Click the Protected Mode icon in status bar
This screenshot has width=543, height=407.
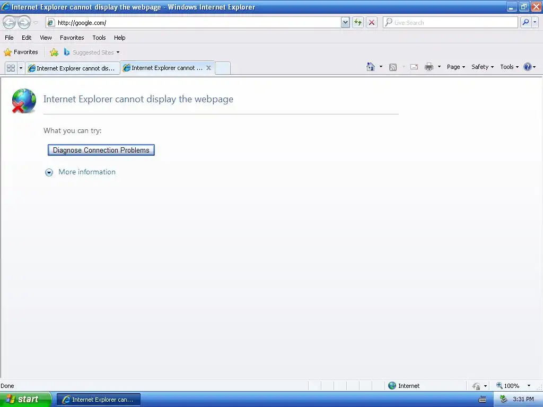(476, 386)
